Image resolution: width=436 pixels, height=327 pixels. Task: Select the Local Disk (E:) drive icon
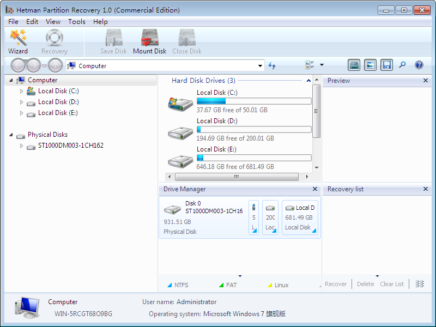[x=180, y=161]
